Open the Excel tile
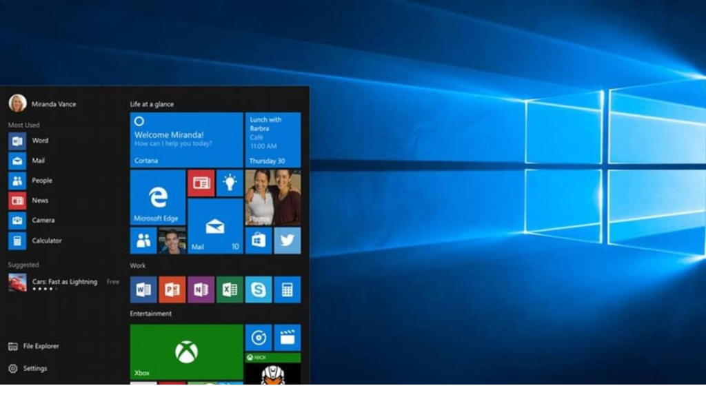The width and height of the screenshot is (706, 397). pos(230,289)
